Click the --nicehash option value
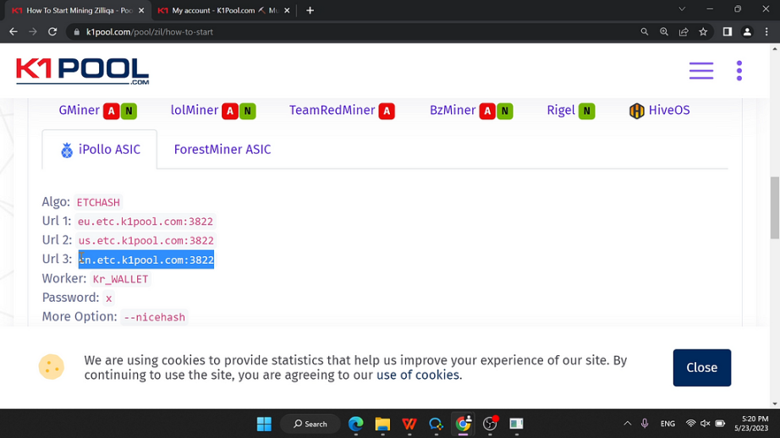The image size is (780, 438). [x=154, y=317]
